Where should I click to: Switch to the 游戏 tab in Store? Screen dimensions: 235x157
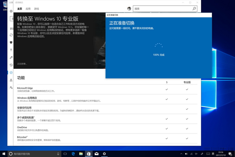point(36,9)
